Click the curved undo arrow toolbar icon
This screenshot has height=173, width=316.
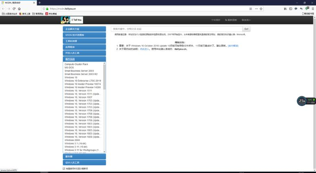tap(301, 9)
